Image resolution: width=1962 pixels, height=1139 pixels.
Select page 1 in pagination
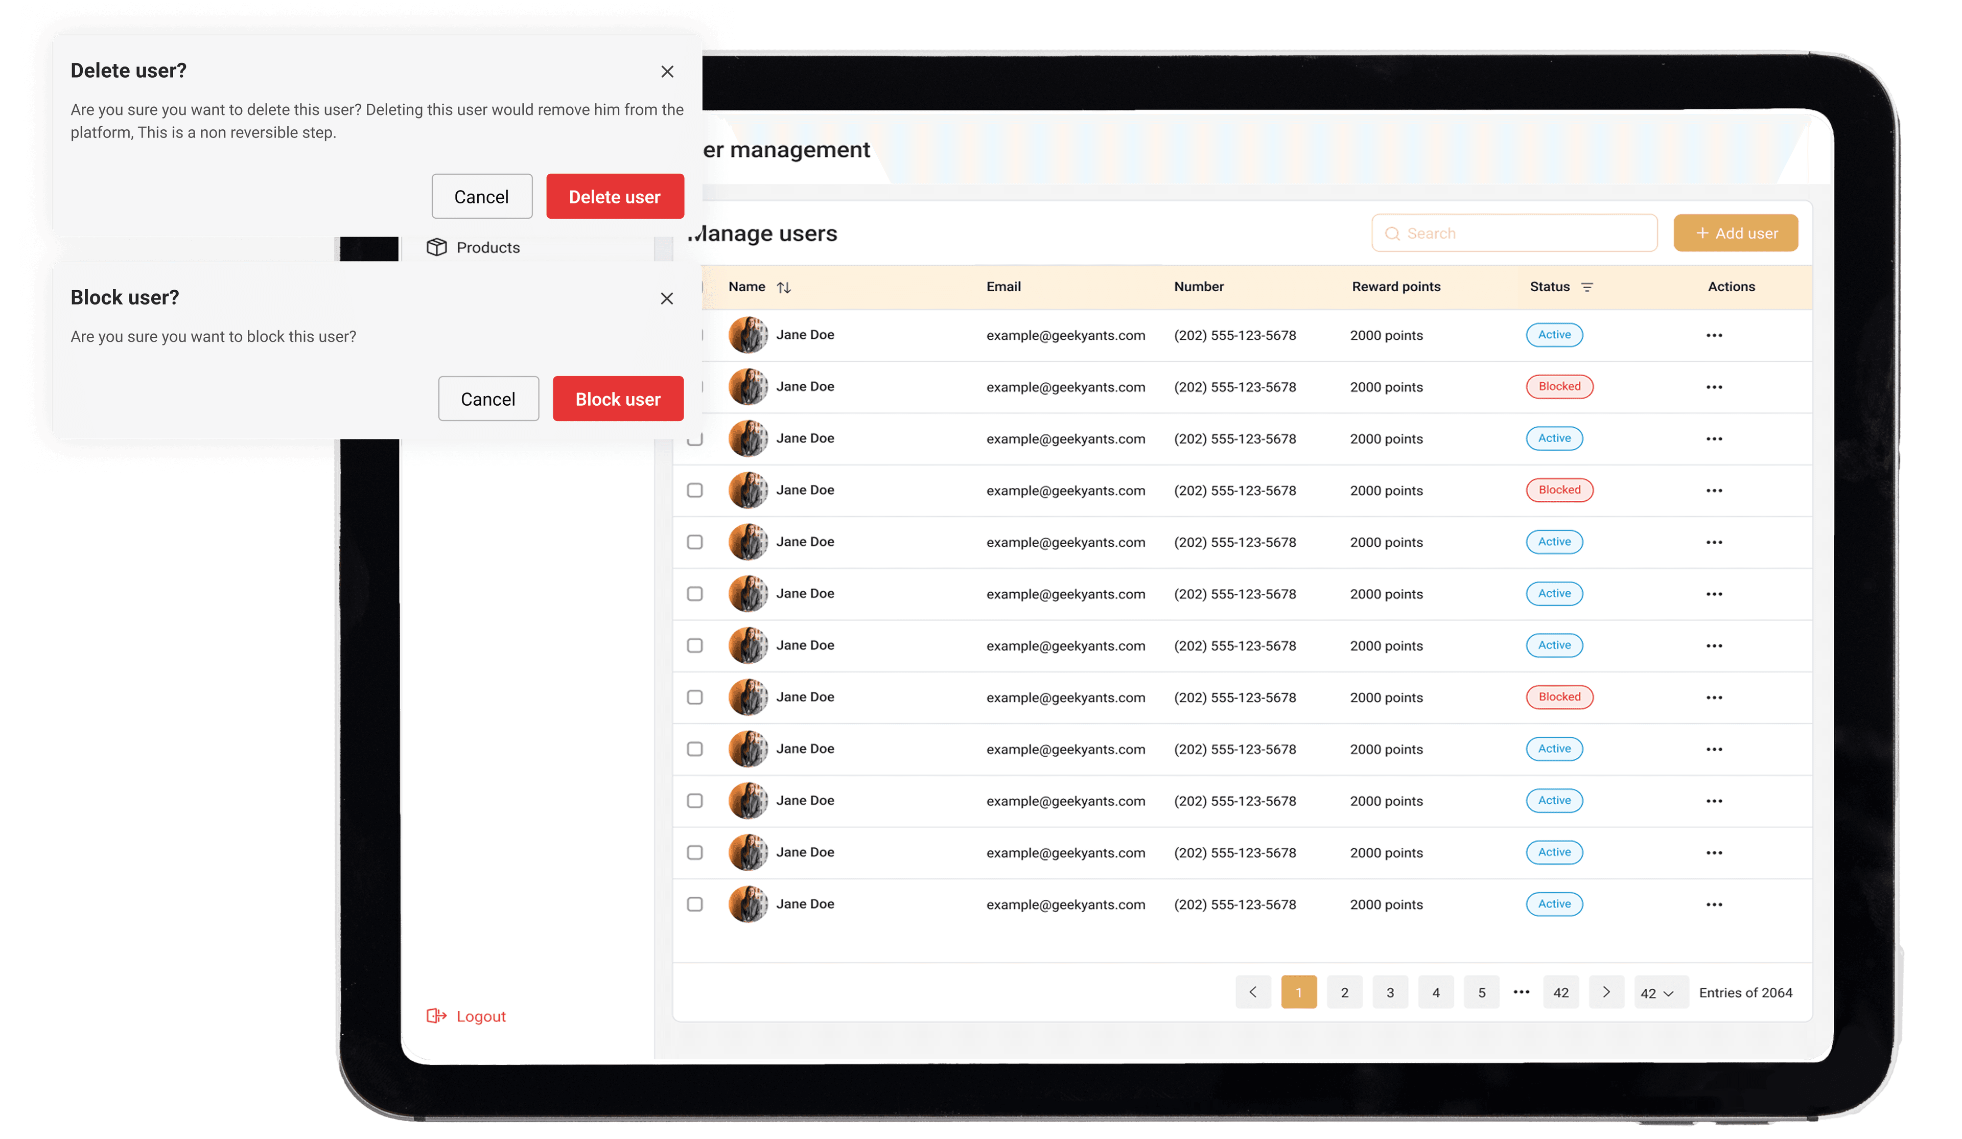point(1299,992)
